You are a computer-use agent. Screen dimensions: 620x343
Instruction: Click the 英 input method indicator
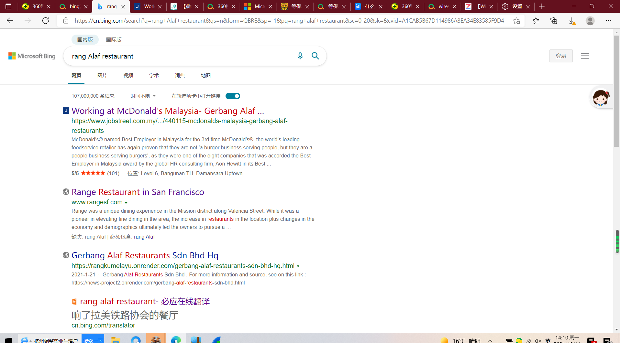548,340
